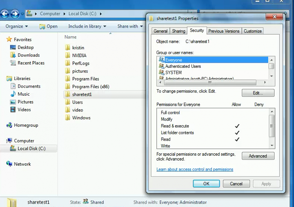Click the Homegroup icon

pyautogui.click(x=9, y=125)
